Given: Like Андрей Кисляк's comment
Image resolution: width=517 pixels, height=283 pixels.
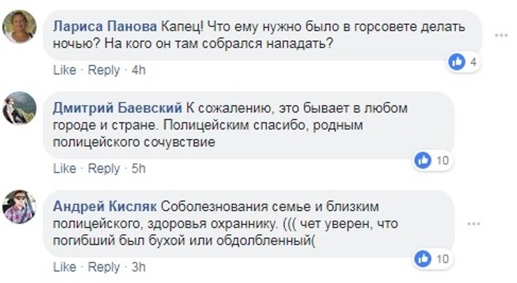Looking at the screenshot, I should (x=64, y=267).
